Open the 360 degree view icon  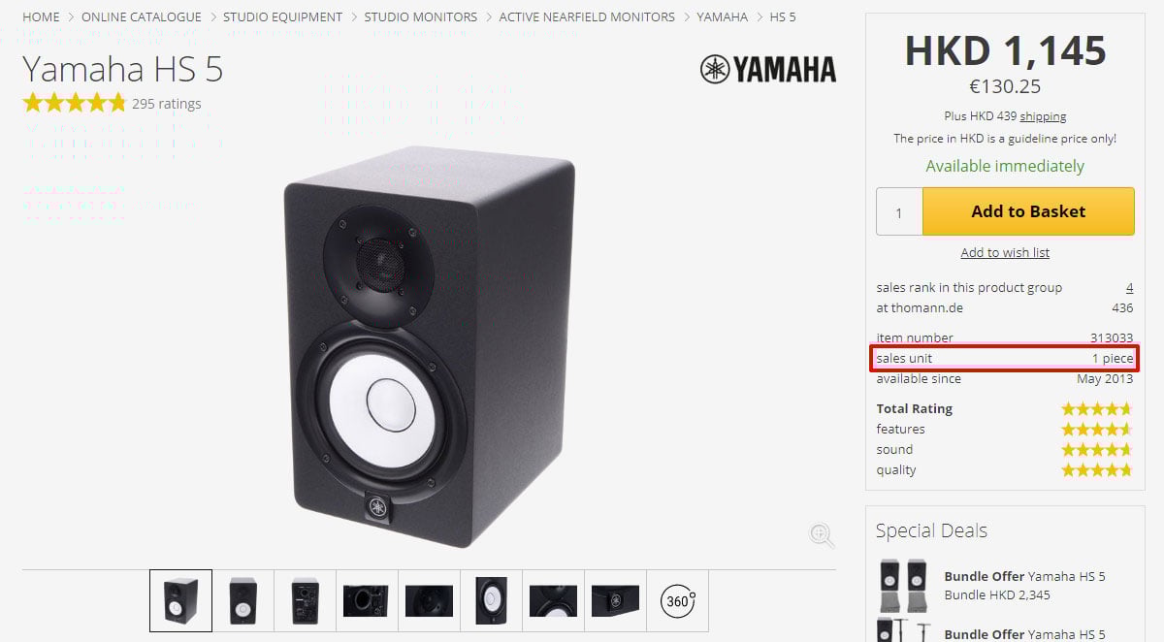tap(678, 601)
